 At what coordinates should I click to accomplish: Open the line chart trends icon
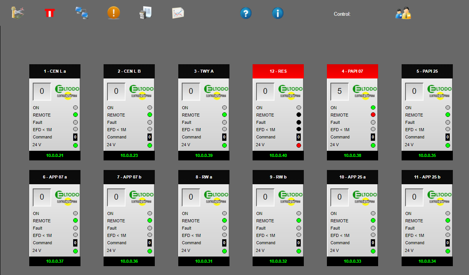178,13
